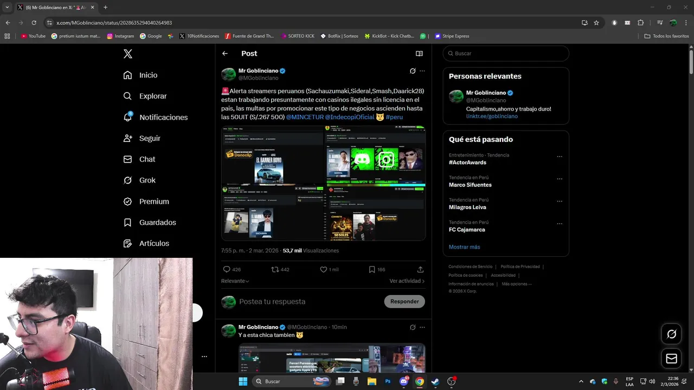This screenshot has height=390, width=694.
Task: Bookmark this page with the star icon
Action: 596,23
